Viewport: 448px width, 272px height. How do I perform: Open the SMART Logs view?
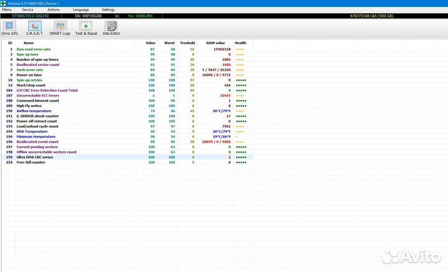[x=60, y=27]
